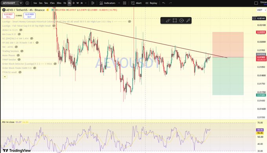Click the green market status dot
This screenshot has width=267, height=153.
pyautogui.click(x=53, y=10)
